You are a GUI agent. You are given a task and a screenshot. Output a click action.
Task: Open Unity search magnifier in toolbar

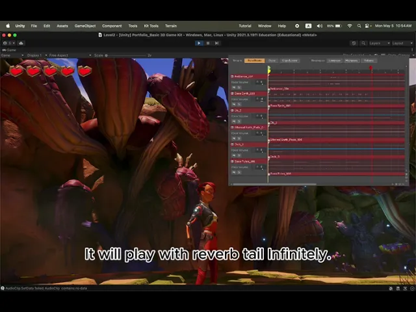363,43
